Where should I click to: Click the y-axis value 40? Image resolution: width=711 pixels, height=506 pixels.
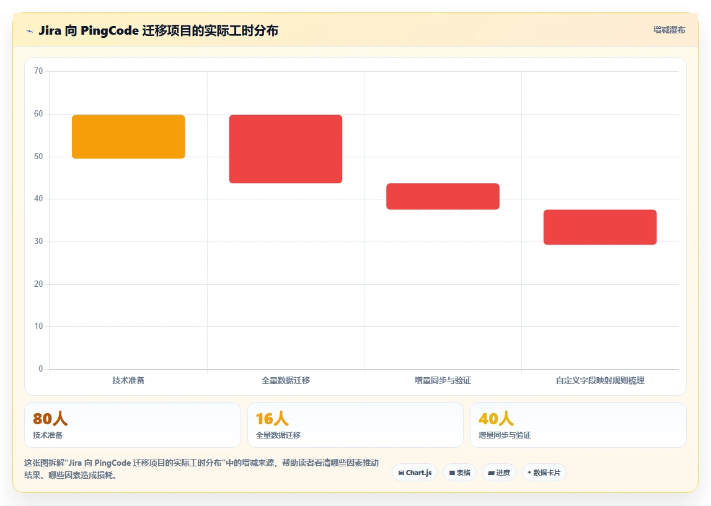[38, 198]
